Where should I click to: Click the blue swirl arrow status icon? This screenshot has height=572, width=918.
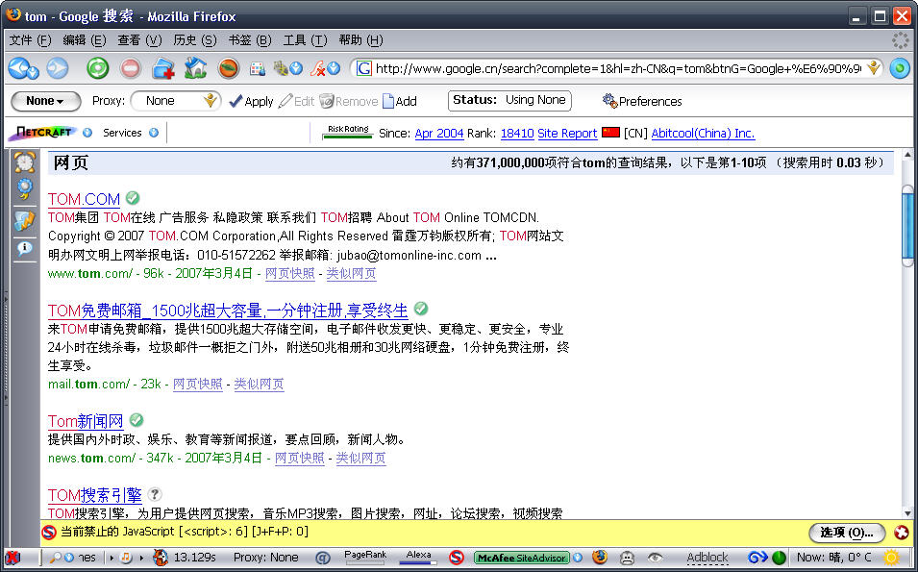pos(757,558)
